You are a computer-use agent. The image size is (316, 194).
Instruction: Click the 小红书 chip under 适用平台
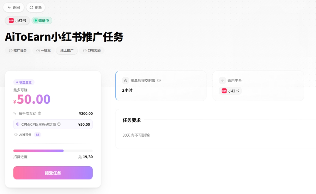[230, 91]
